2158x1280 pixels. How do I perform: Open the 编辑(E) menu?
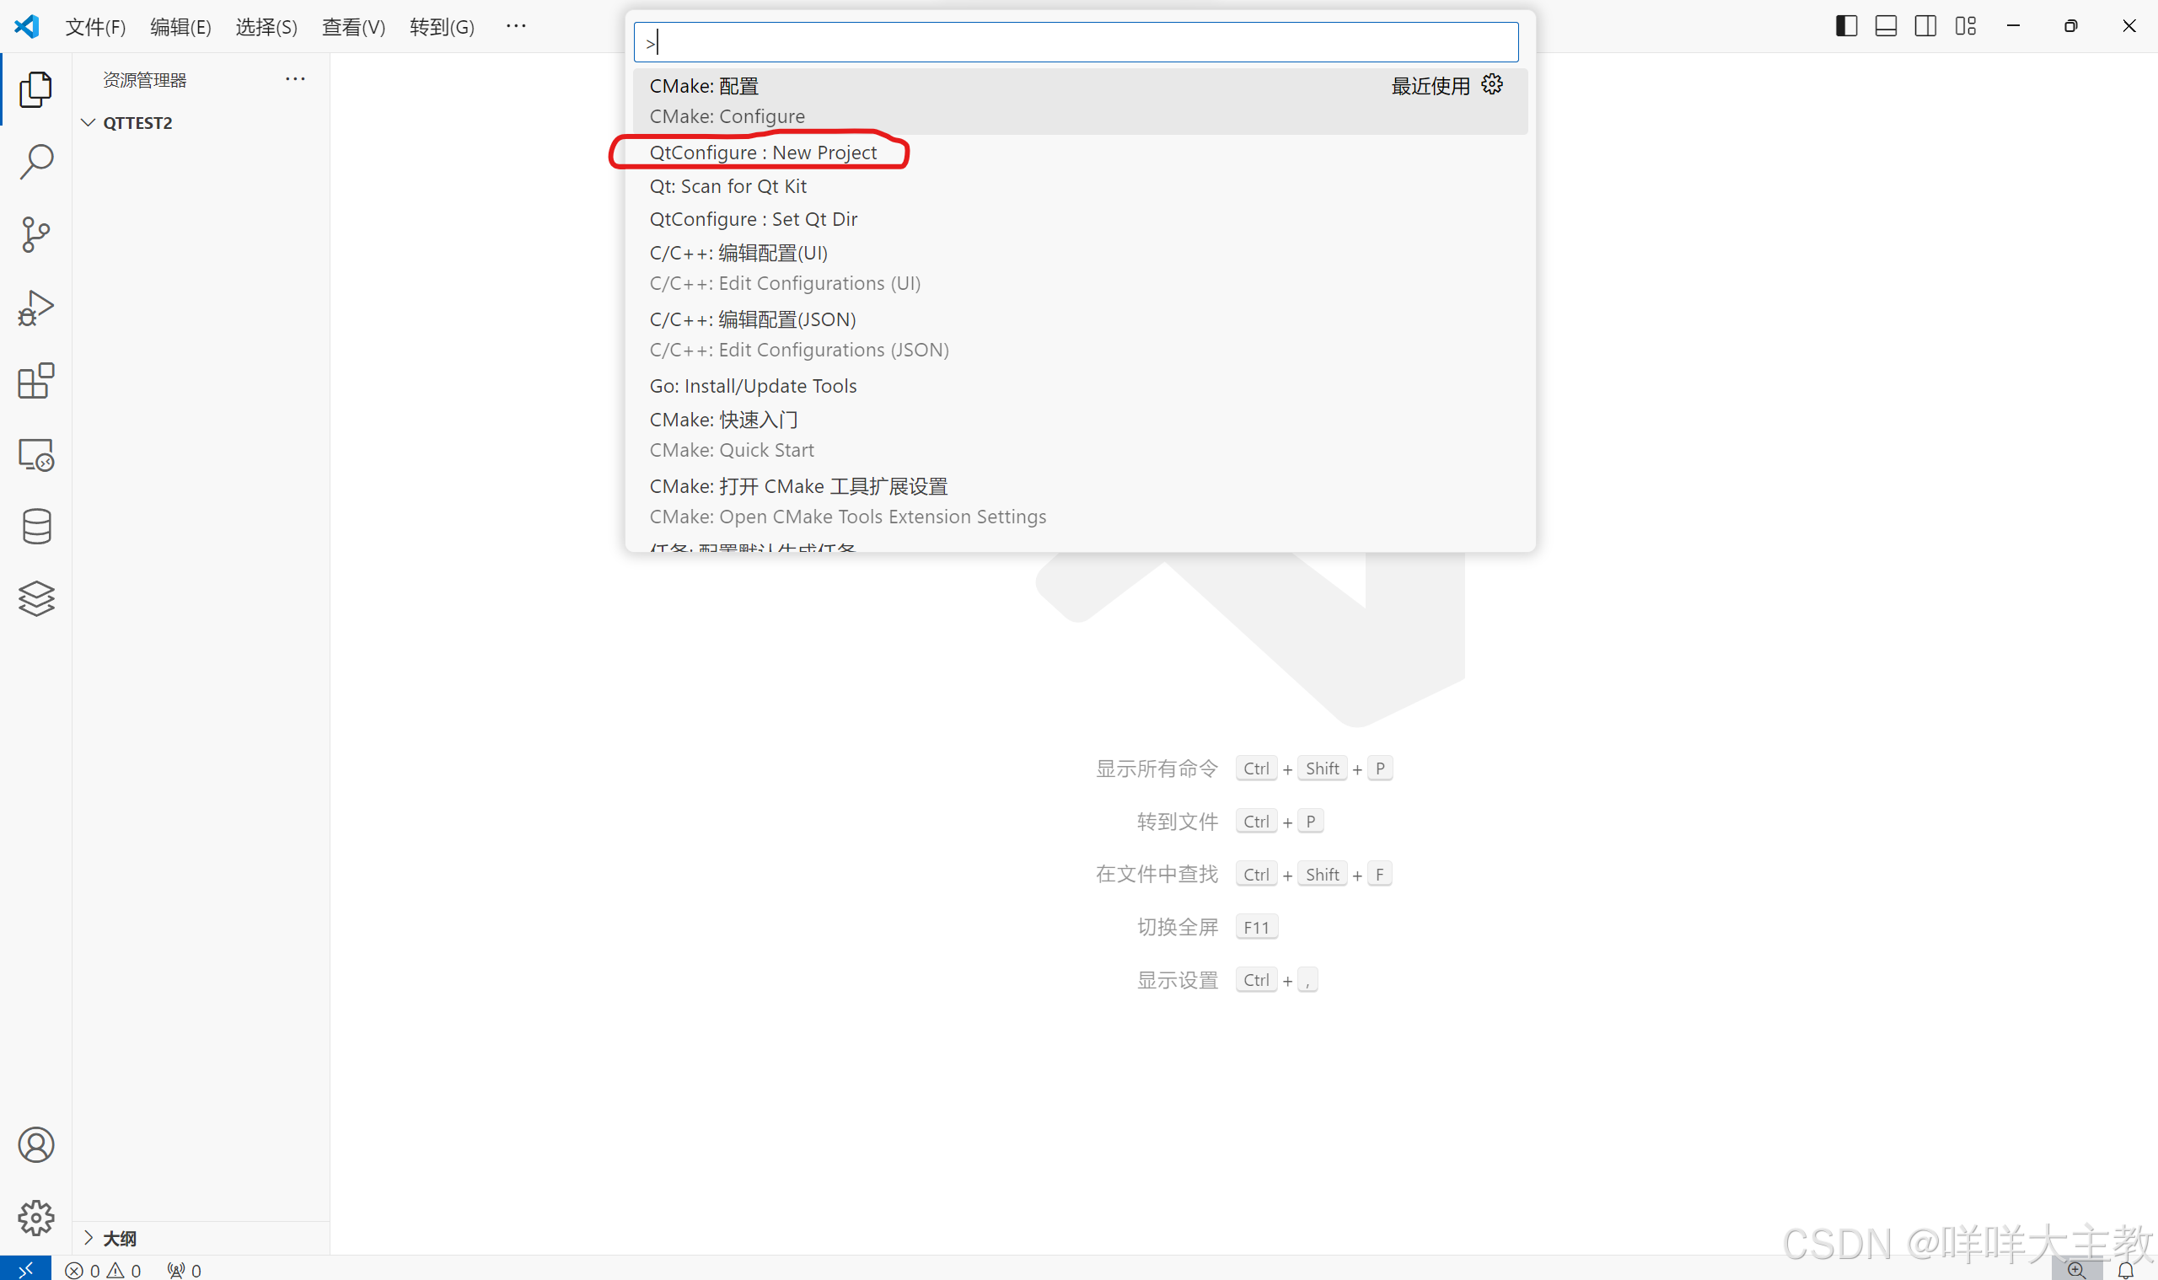pos(180,27)
